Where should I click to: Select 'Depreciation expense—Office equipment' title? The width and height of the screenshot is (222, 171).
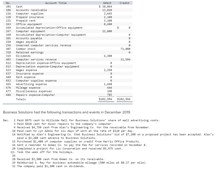[46, 63]
